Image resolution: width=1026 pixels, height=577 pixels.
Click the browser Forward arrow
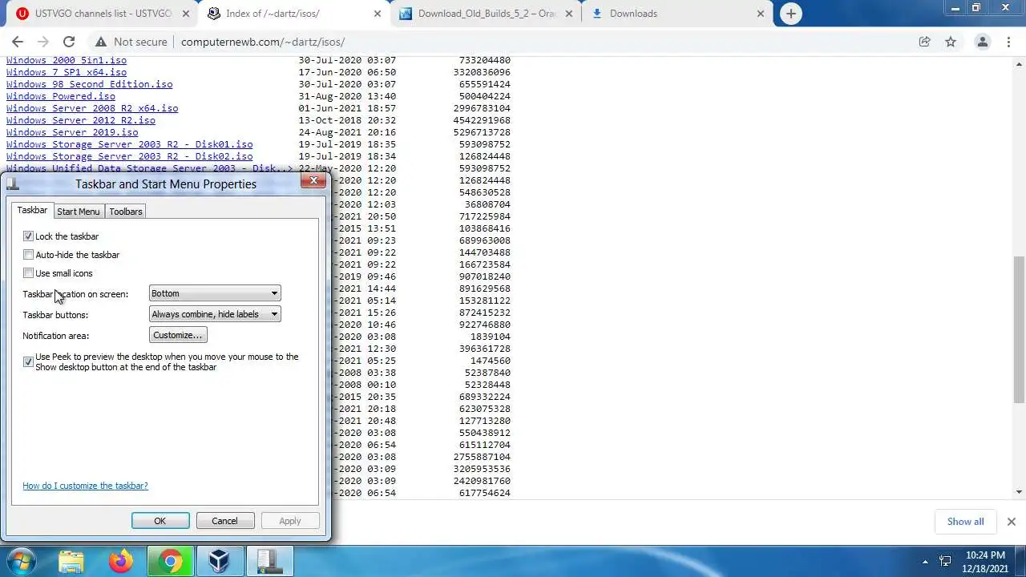43,42
